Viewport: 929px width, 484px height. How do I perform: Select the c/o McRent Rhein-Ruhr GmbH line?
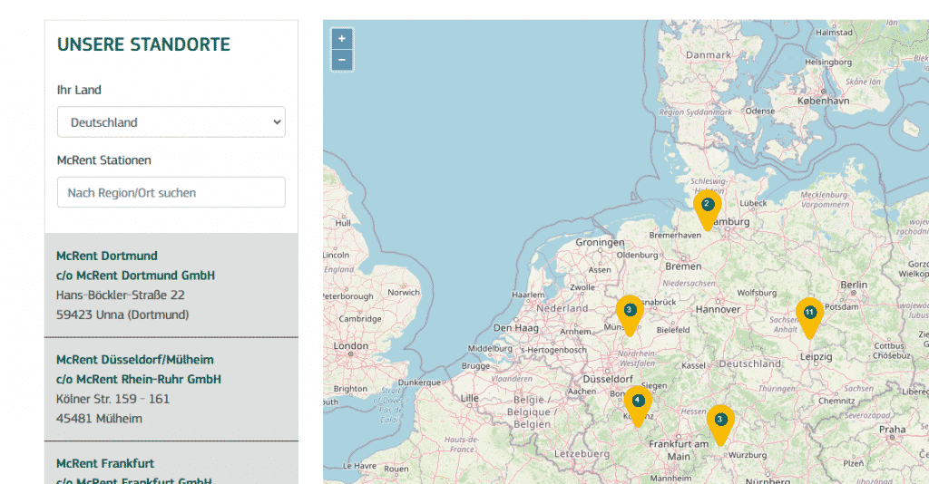pos(139,379)
